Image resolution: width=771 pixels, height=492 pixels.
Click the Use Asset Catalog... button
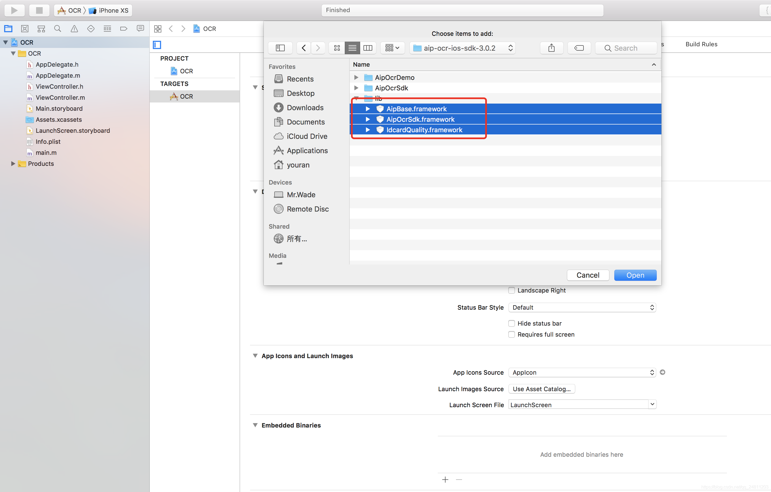pyautogui.click(x=542, y=389)
